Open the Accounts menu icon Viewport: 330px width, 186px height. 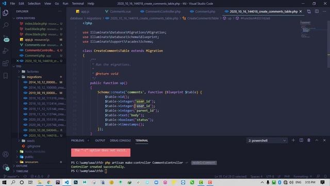[6, 154]
